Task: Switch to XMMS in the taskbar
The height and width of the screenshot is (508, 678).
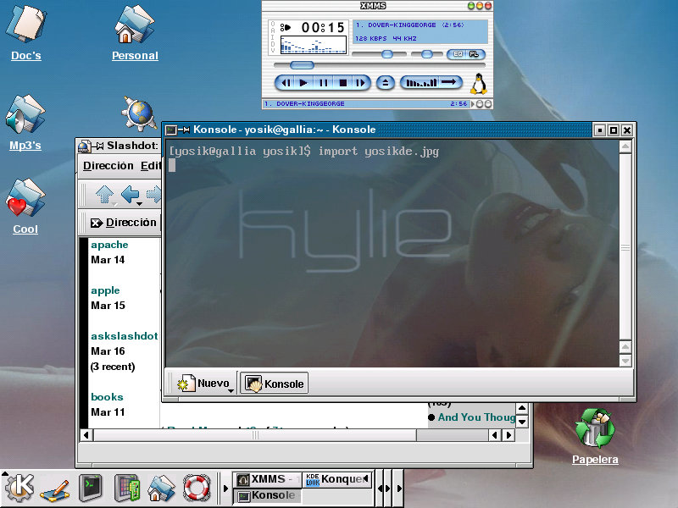Action: coord(267,479)
